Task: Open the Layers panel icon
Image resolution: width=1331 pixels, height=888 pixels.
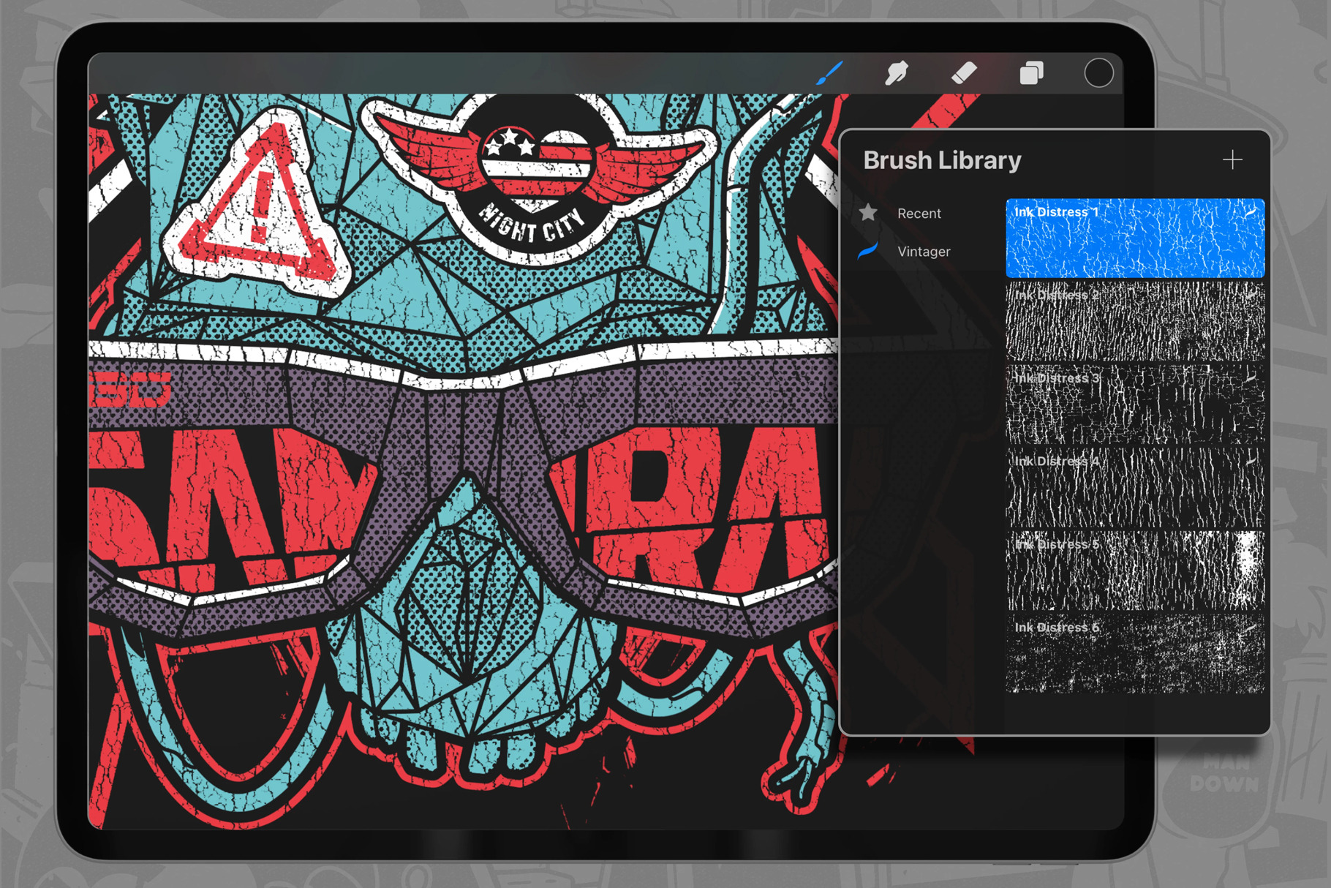Action: pyautogui.click(x=1031, y=73)
